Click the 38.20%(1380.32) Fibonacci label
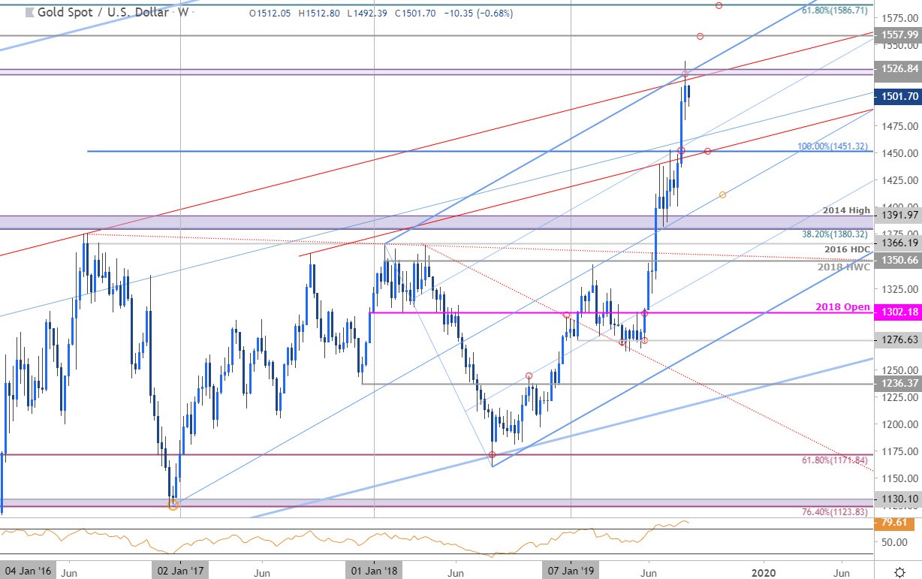Screen dimensions: 922x579 pos(833,234)
